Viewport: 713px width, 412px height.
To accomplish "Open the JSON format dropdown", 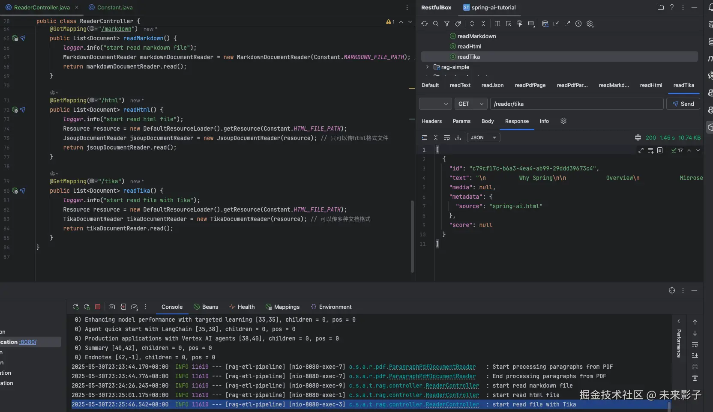I will (x=483, y=137).
